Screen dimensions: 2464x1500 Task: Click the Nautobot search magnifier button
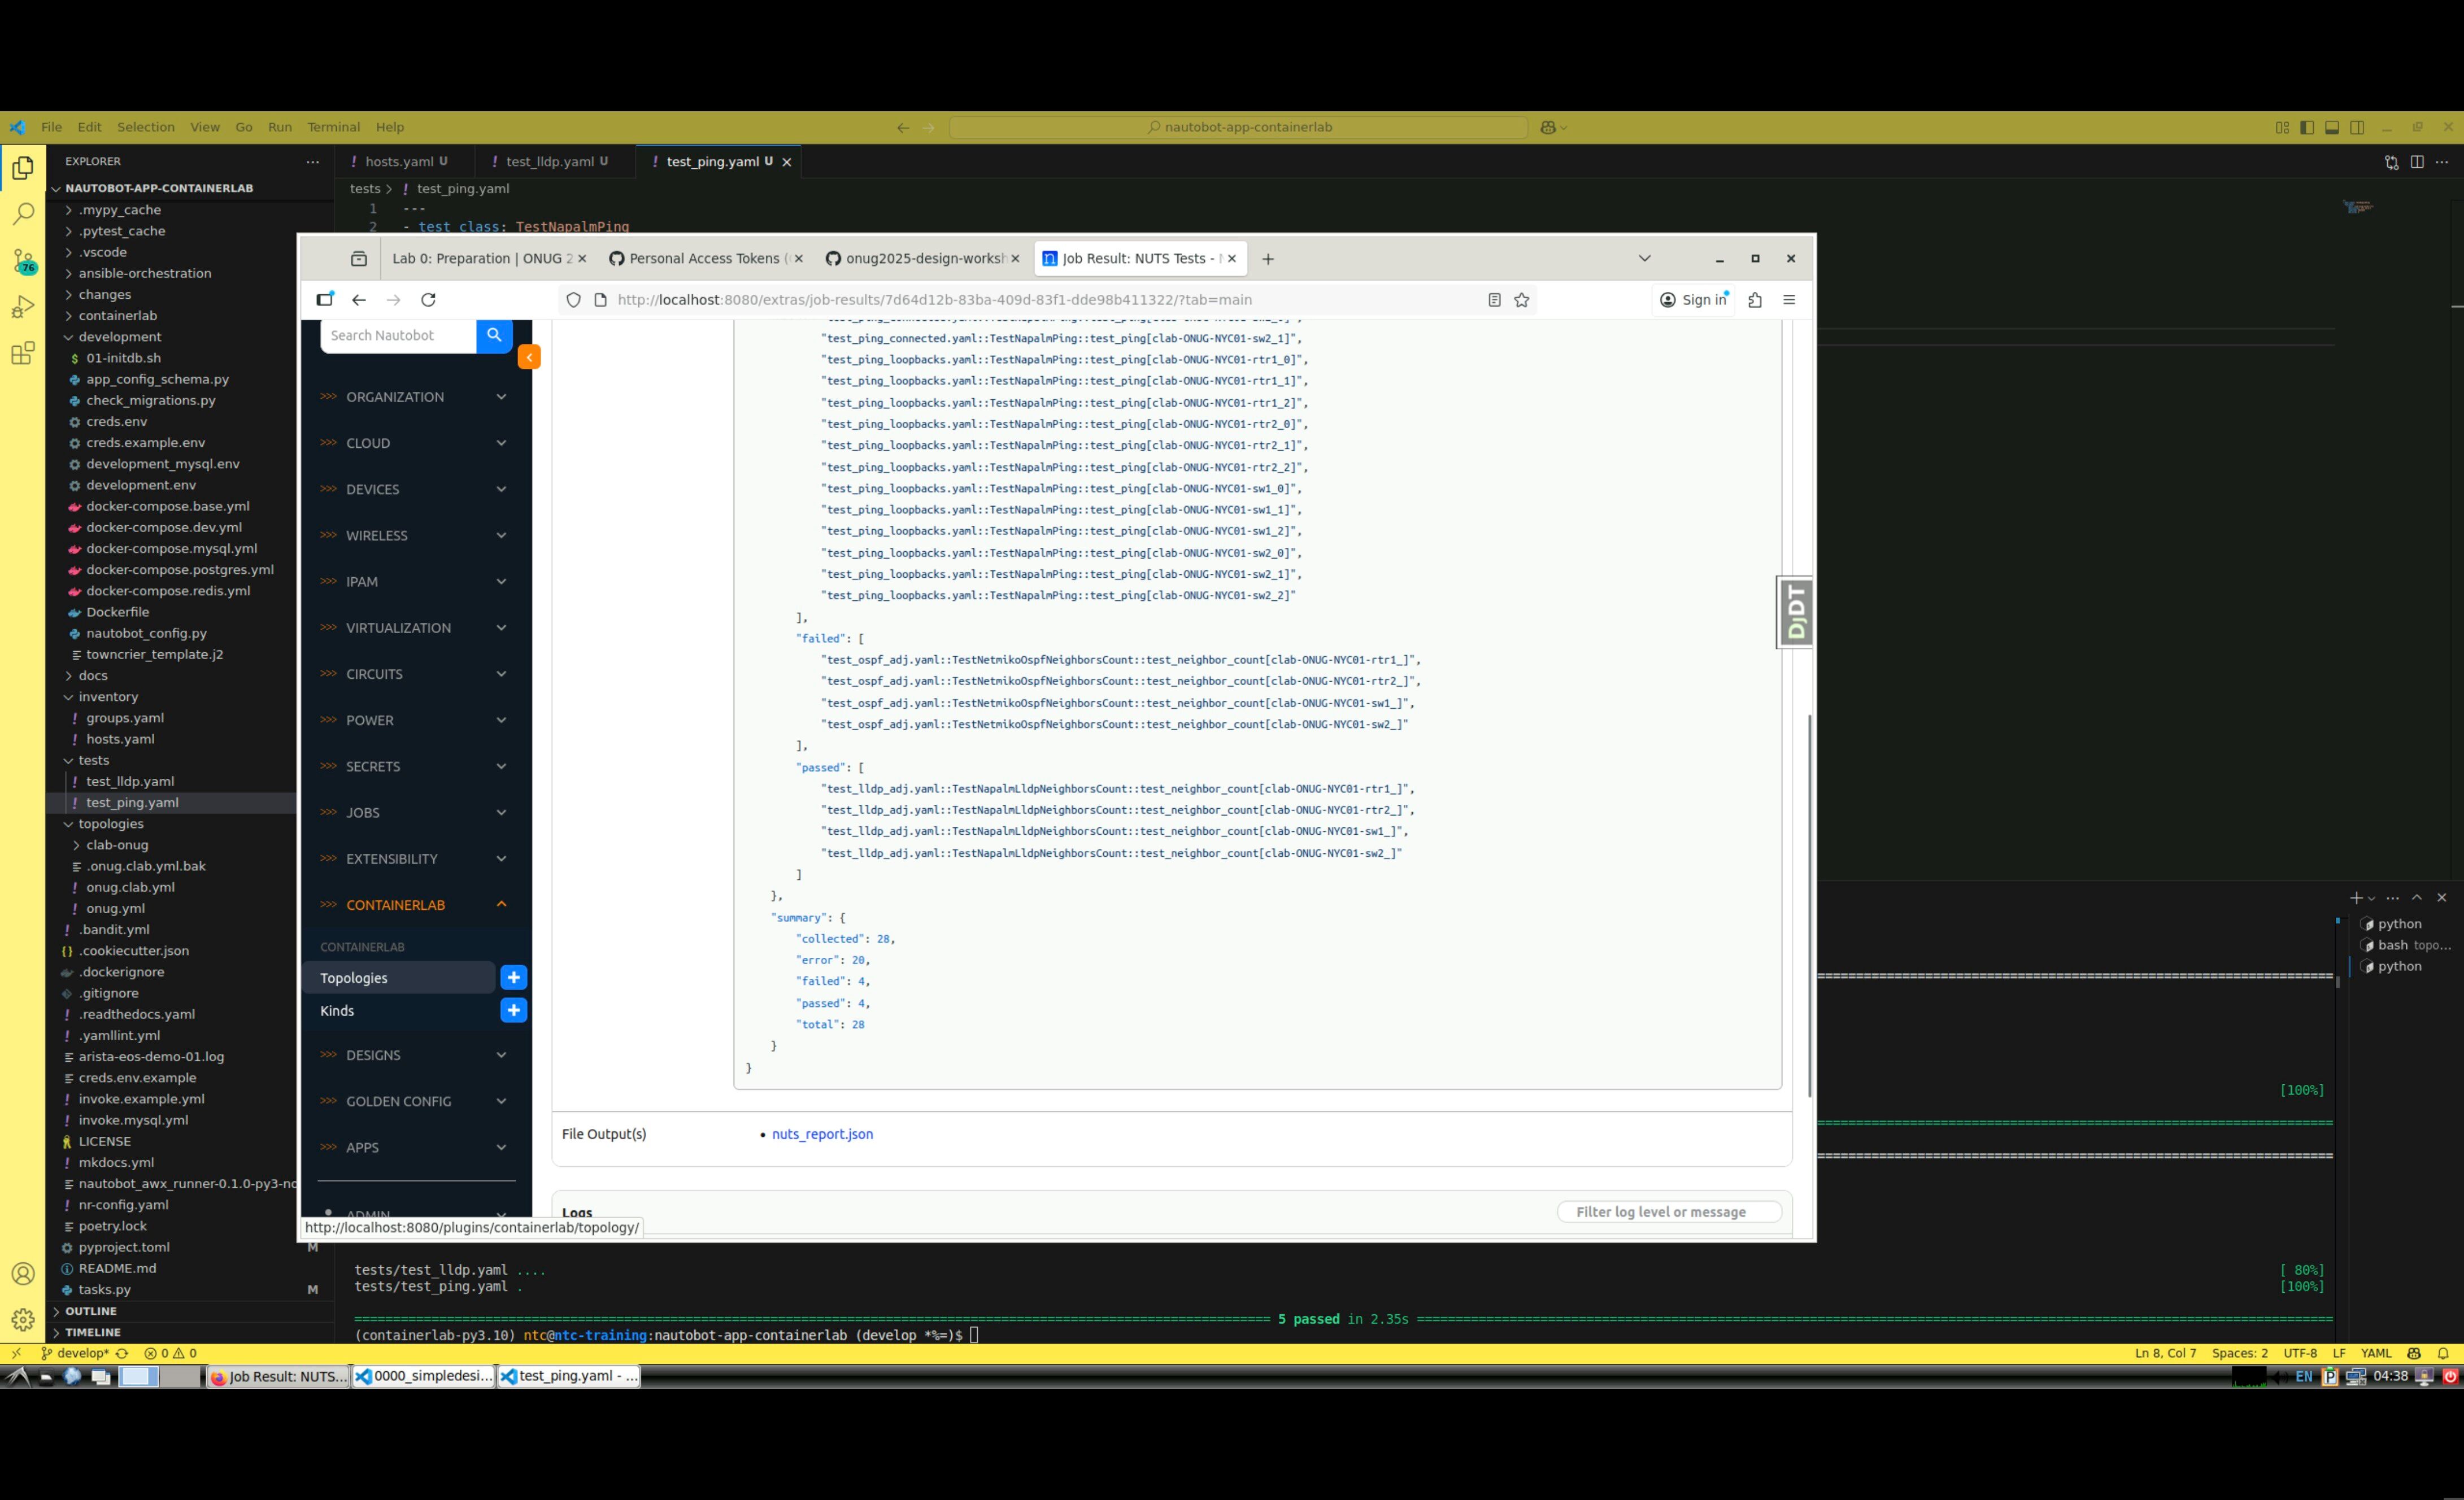[494, 336]
